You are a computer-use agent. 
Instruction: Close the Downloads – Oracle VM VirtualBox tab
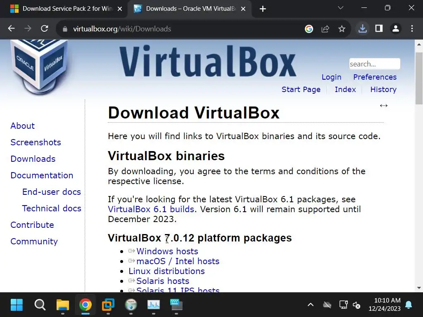pos(243,9)
